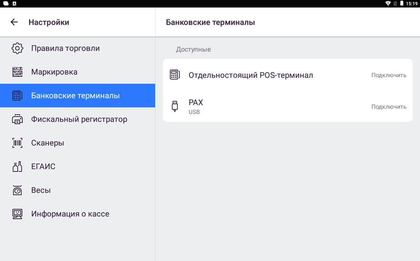Connect the Отдельностоящий POS-терминал
The image size is (420, 261).
(x=389, y=75)
